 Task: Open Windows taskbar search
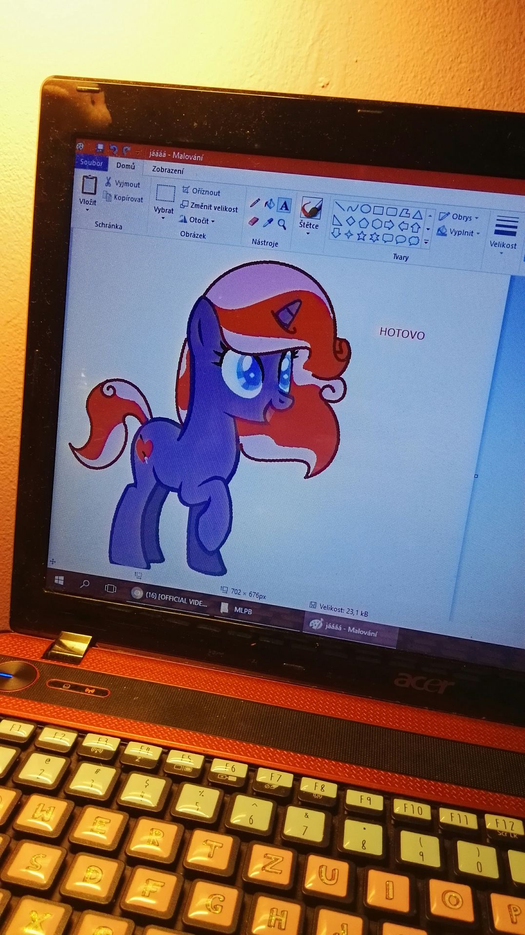85,584
